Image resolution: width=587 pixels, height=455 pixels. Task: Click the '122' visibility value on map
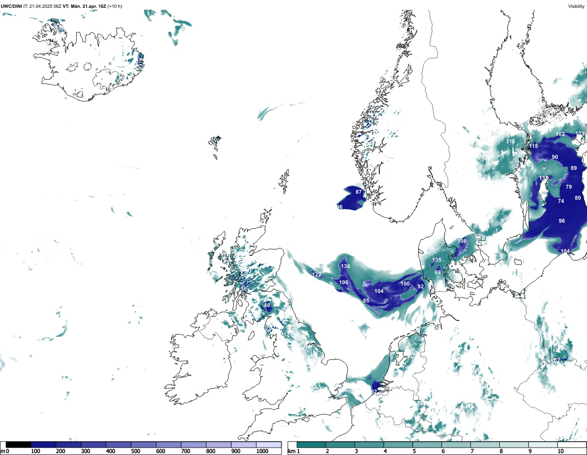tap(317, 275)
